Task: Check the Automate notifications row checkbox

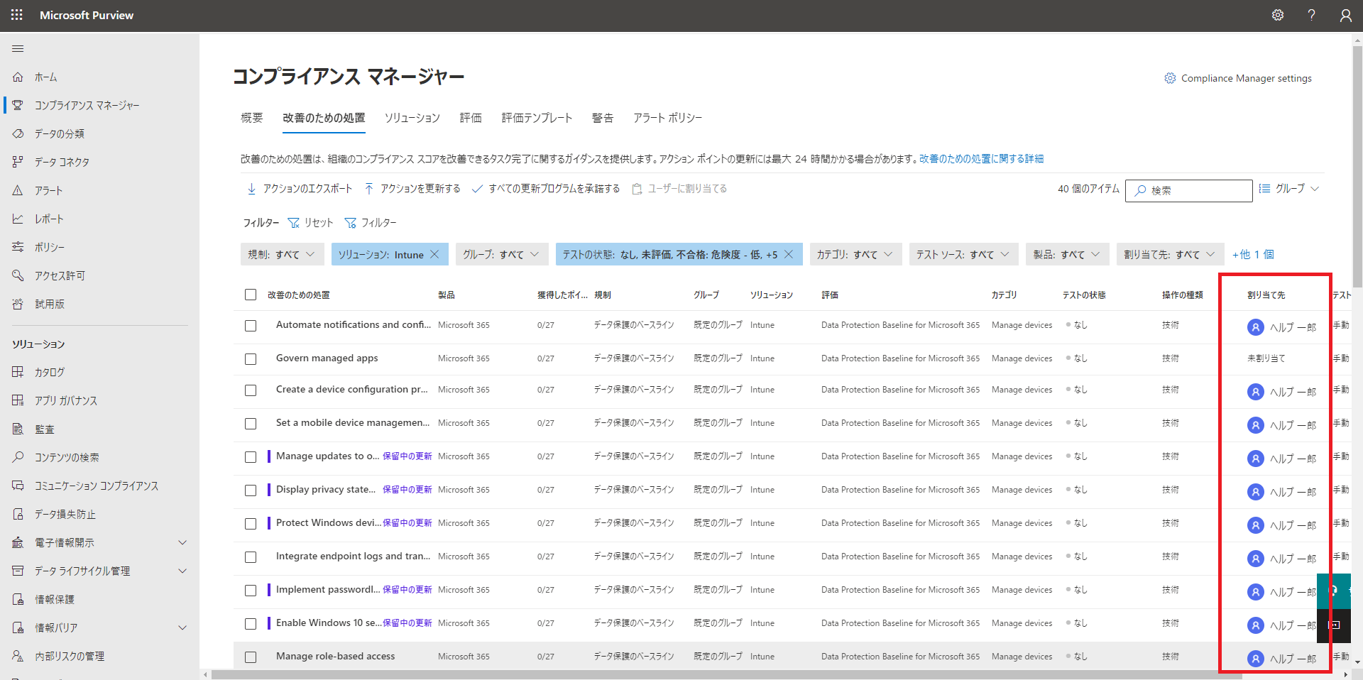Action: click(x=251, y=326)
